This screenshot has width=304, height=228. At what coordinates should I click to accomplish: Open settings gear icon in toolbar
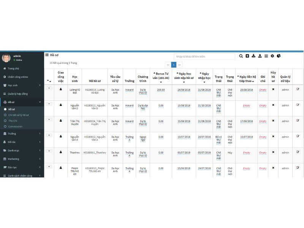click(x=272, y=56)
